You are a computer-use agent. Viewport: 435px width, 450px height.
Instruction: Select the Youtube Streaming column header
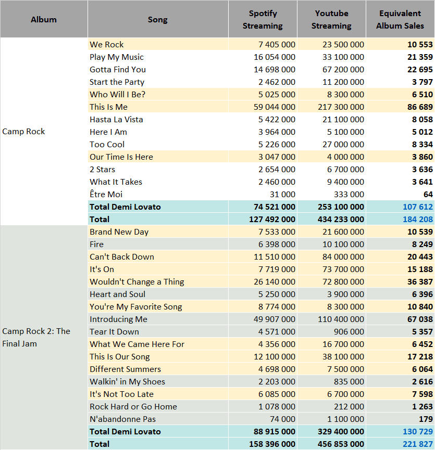(x=331, y=19)
